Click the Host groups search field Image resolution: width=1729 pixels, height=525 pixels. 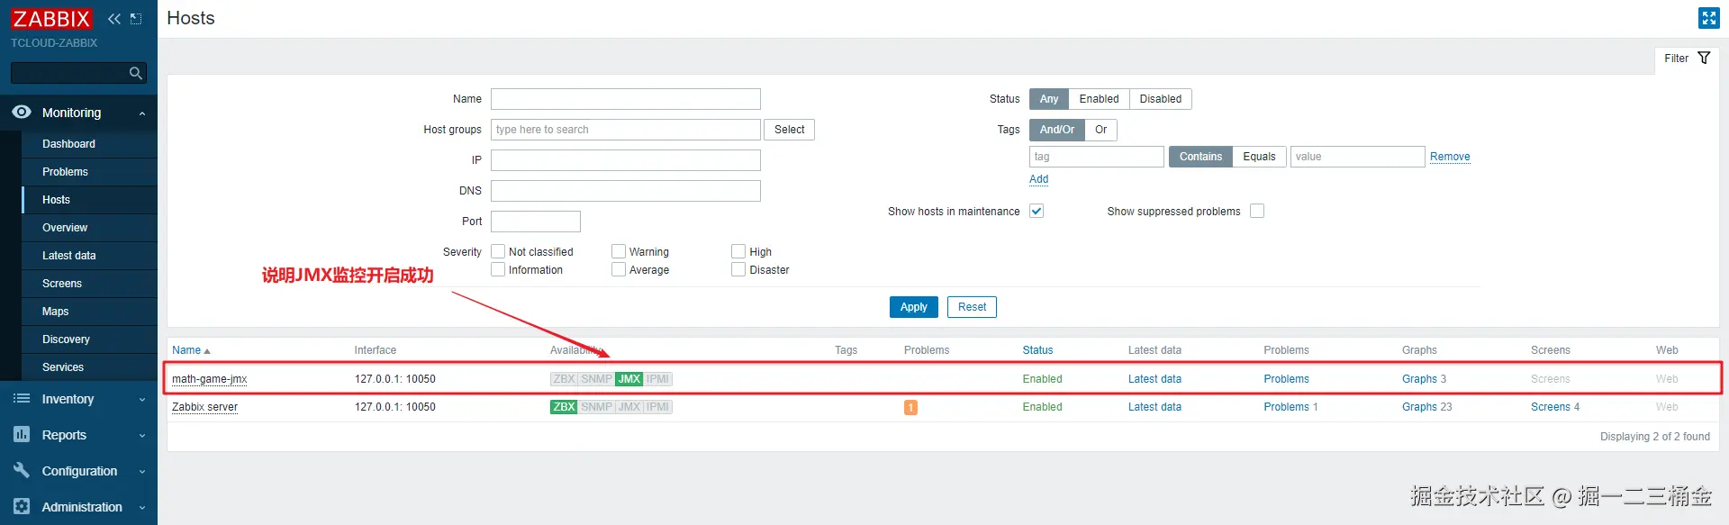(x=626, y=130)
